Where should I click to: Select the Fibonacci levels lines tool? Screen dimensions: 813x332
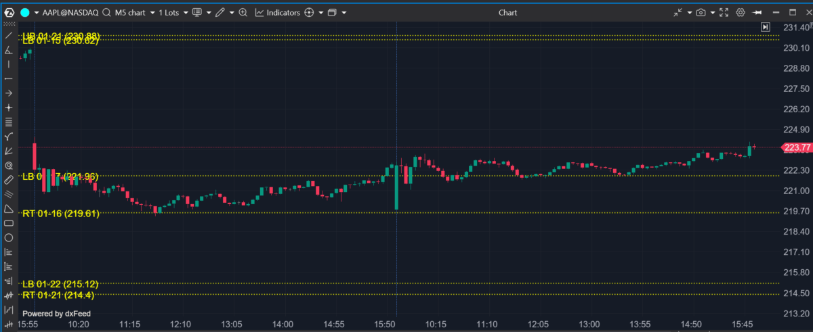pos(8,122)
